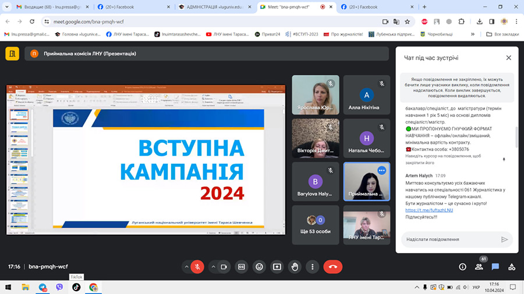Show hidden system tray icons
The width and height of the screenshot is (524, 294).
(417, 287)
